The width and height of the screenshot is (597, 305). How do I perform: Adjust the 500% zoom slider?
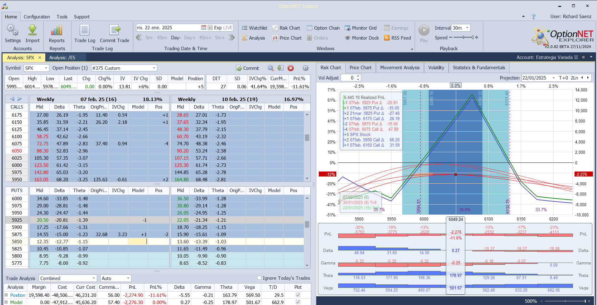565,301
